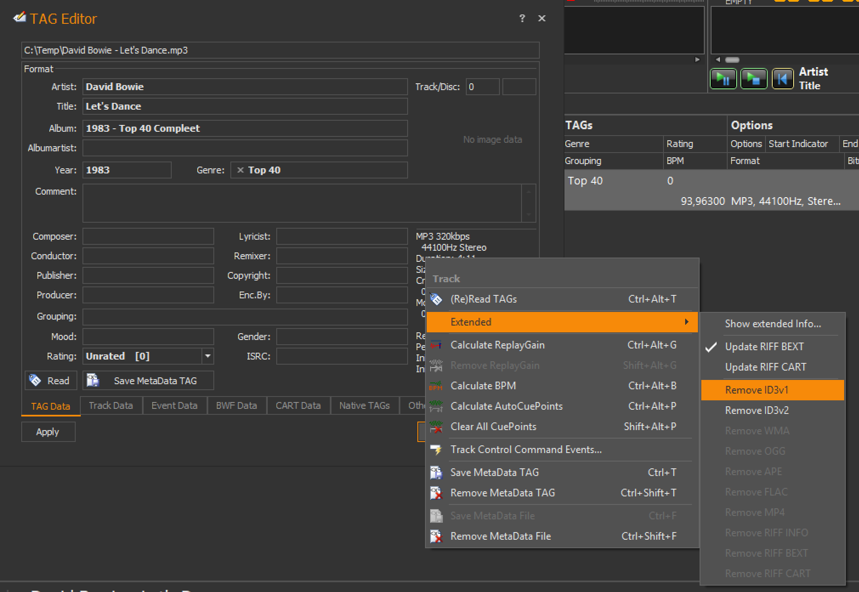This screenshot has width=859, height=592.
Task: Click the Calculate AutoCuePoints icon
Action: [436, 406]
